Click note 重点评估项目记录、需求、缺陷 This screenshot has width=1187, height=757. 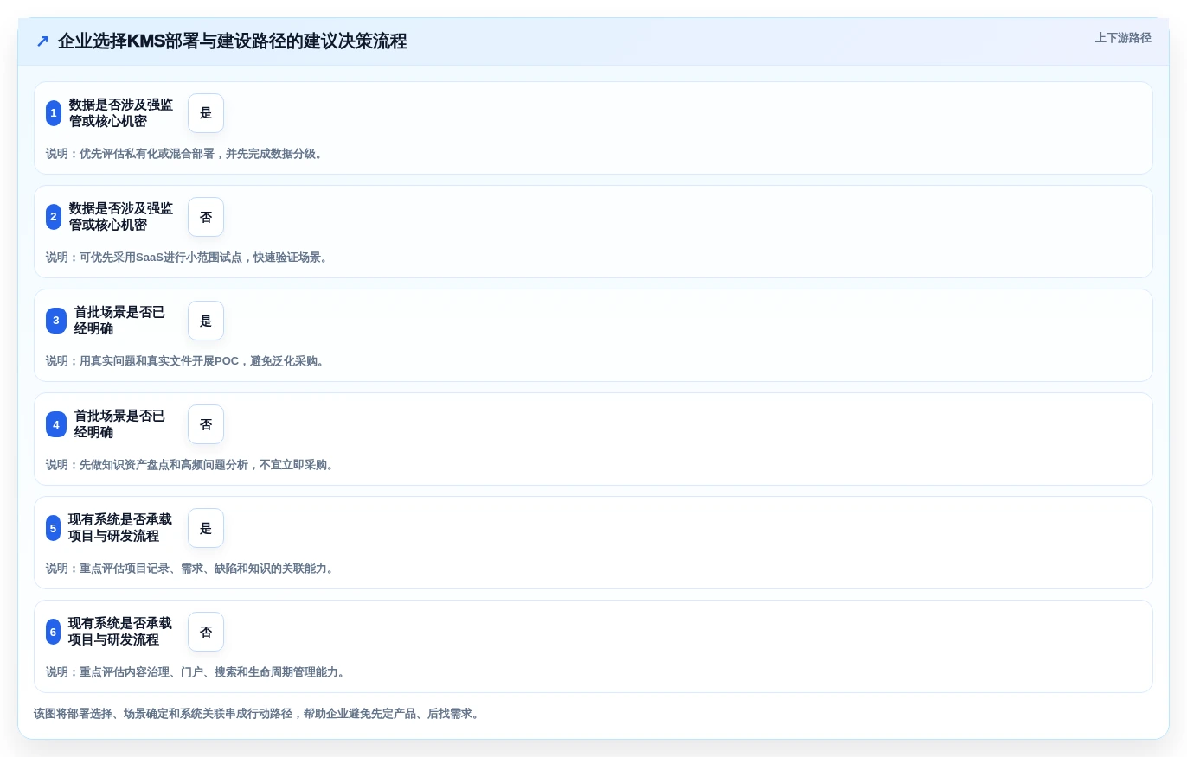coord(192,569)
